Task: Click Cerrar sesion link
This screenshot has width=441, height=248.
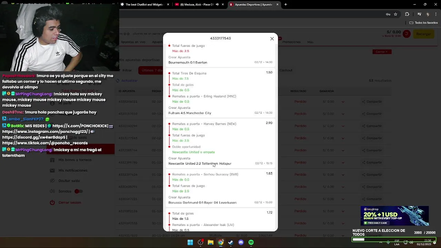Action: tap(70, 203)
